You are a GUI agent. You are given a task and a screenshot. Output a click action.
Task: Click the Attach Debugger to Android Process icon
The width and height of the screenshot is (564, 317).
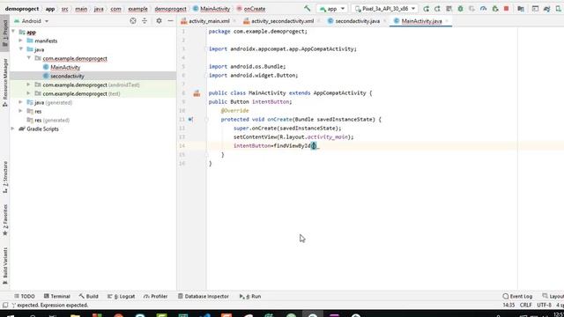click(495, 8)
